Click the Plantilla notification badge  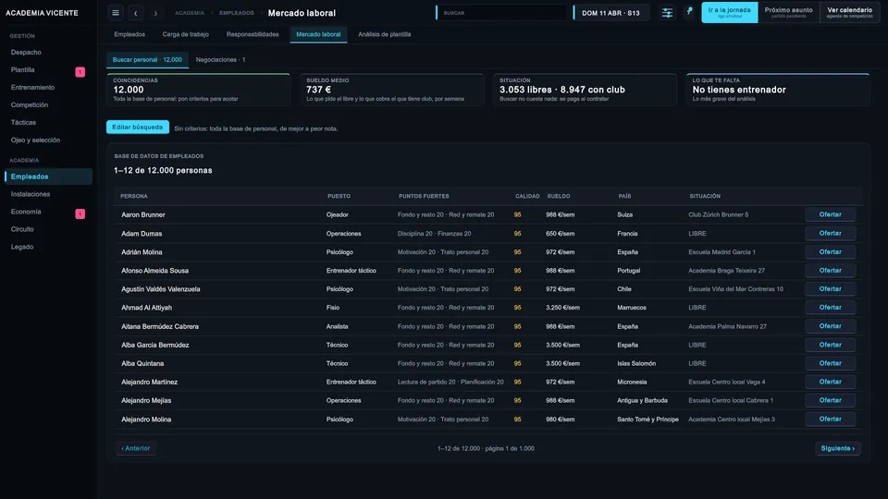click(x=80, y=72)
